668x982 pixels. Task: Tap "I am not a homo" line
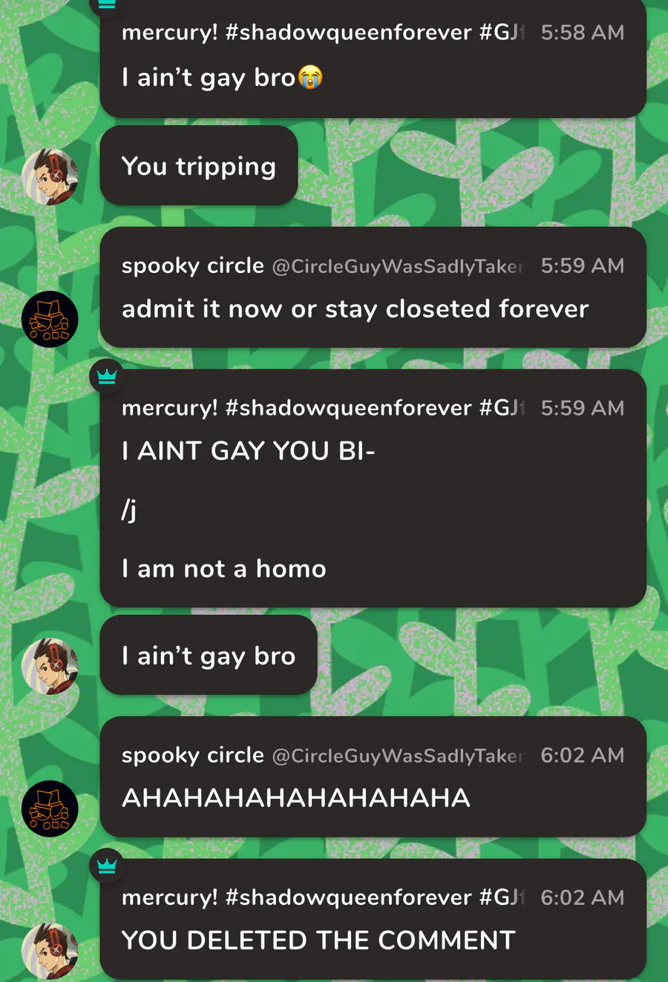pos(224,569)
